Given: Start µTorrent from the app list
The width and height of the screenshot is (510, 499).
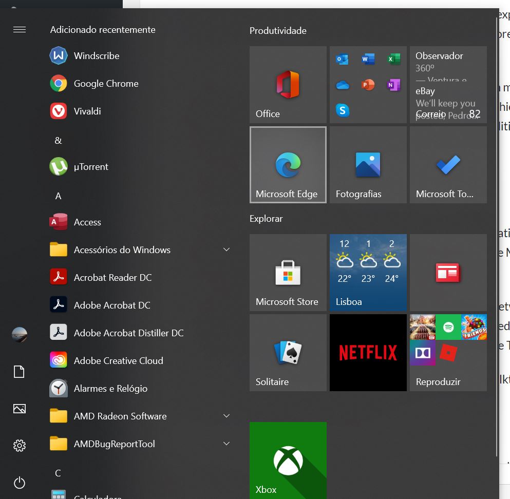Looking at the screenshot, I should [x=59, y=166].
